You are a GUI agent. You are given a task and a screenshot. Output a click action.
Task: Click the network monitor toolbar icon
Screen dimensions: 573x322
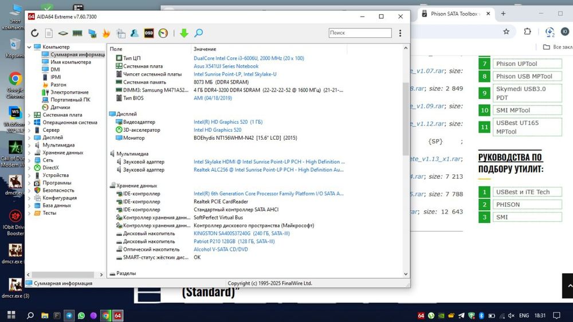point(92,33)
